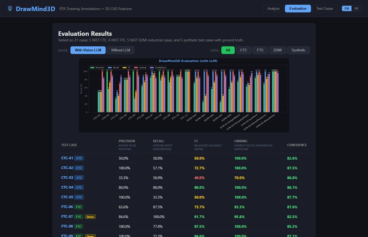
Task: Click FTC-06 precision value 63.6%
Action: coord(123,207)
